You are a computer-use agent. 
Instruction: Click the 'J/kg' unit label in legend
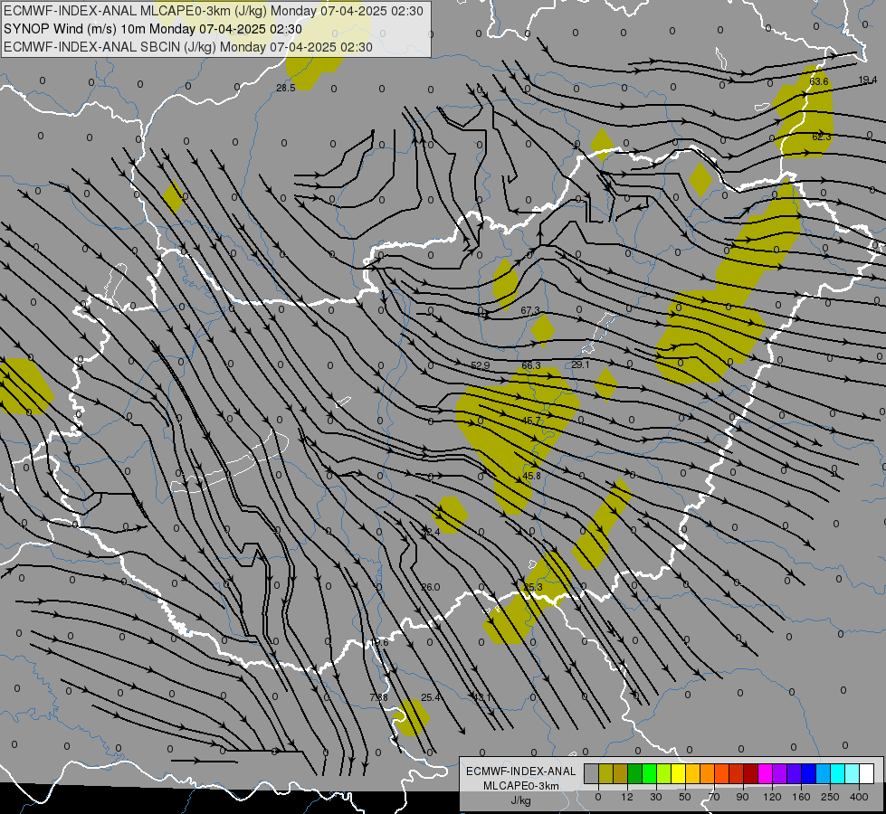(x=520, y=800)
